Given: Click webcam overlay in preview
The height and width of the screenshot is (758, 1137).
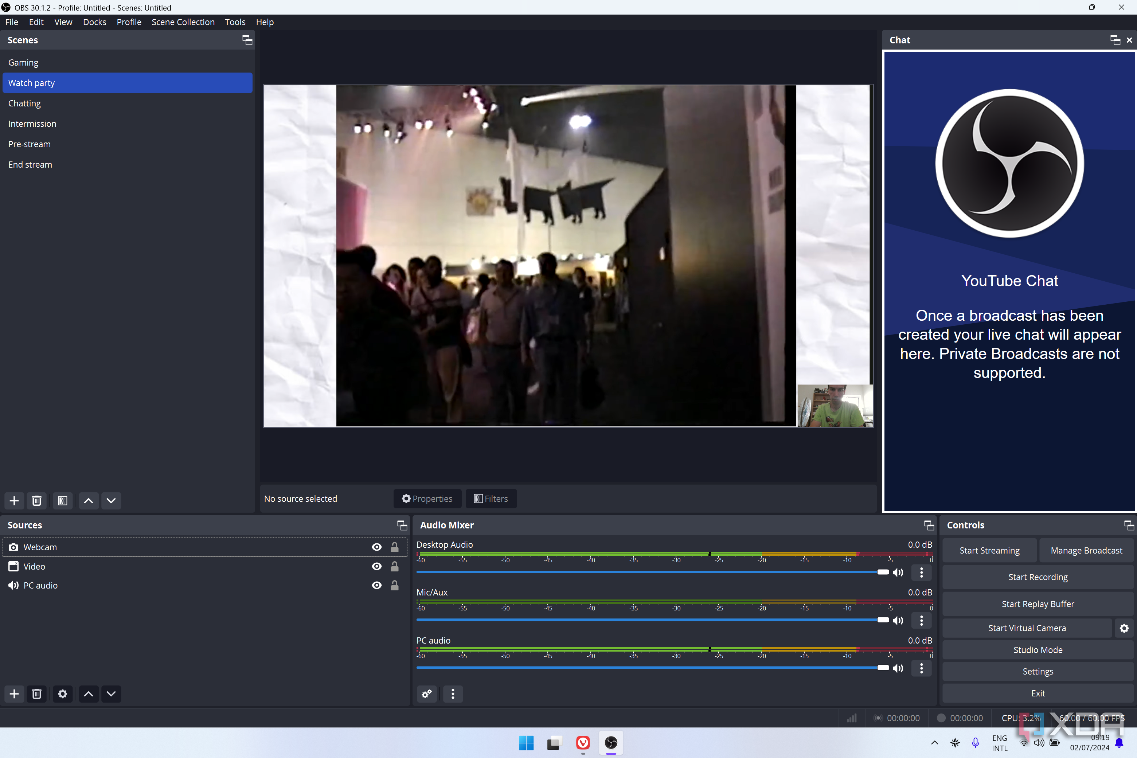Looking at the screenshot, I should coord(835,406).
